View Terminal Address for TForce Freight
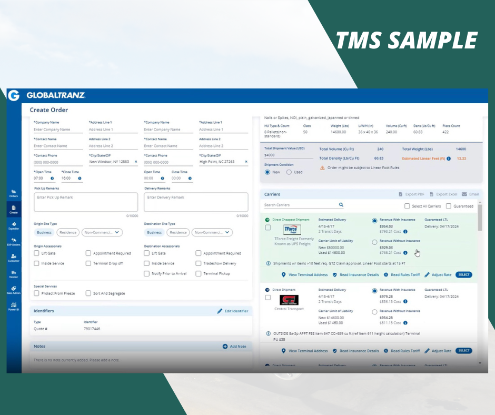This screenshot has width=495, height=415. point(305,275)
